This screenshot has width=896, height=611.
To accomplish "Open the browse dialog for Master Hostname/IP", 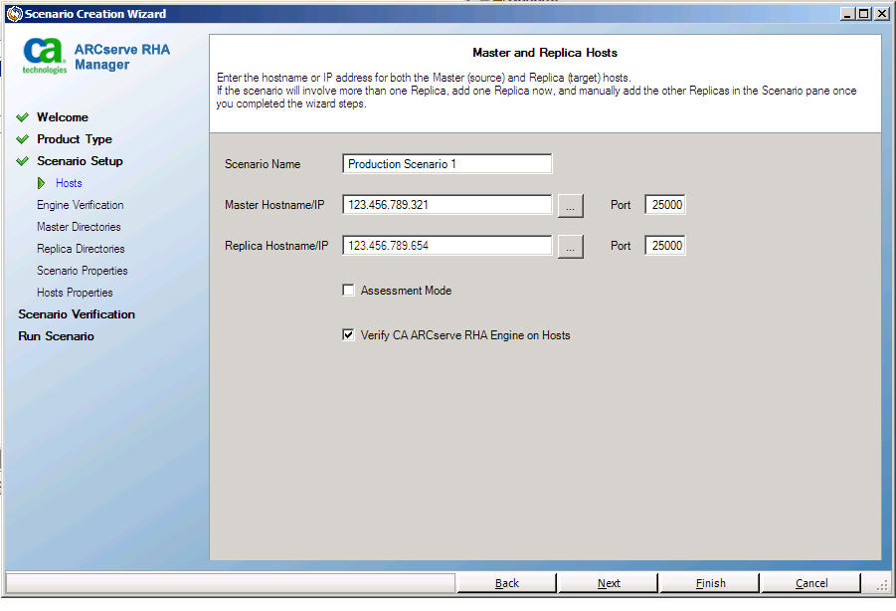I will pos(570,204).
